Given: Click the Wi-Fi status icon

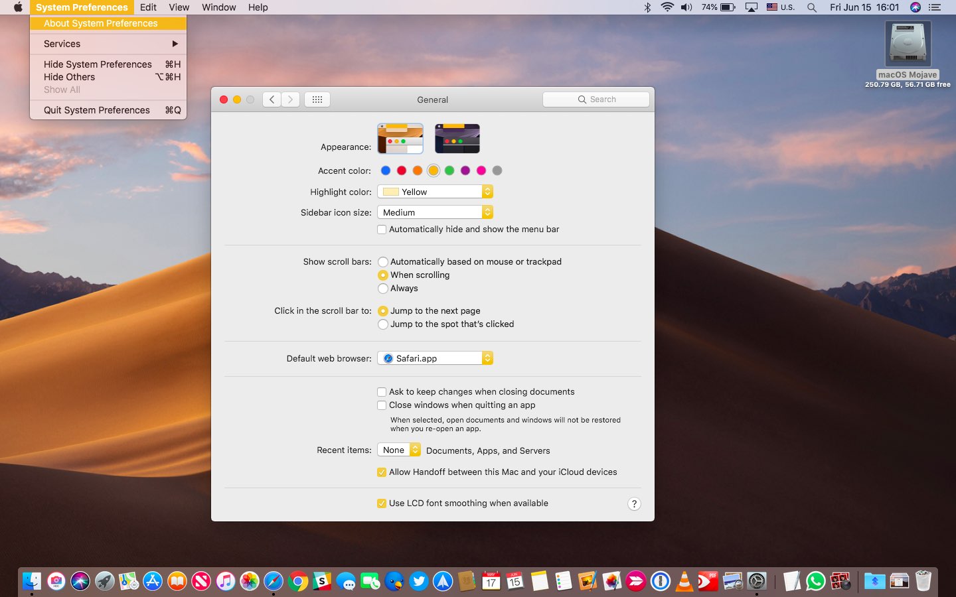Looking at the screenshot, I should point(667,7).
